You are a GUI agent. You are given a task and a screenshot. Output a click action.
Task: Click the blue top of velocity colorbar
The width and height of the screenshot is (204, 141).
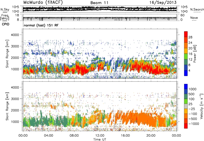point(186,87)
